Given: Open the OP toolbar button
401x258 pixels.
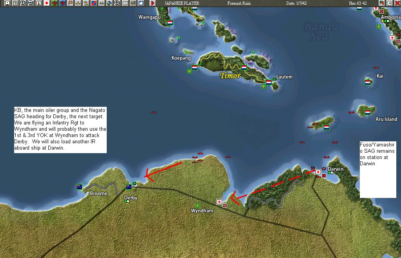Looking at the screenshot, I should pos(125,3).
